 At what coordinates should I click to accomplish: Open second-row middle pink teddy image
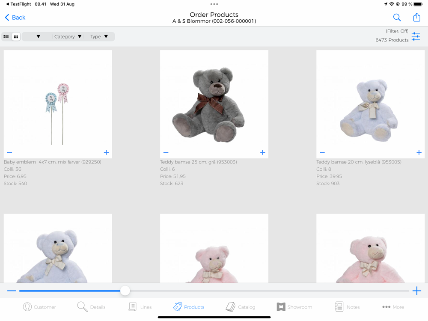click(214, 248)
